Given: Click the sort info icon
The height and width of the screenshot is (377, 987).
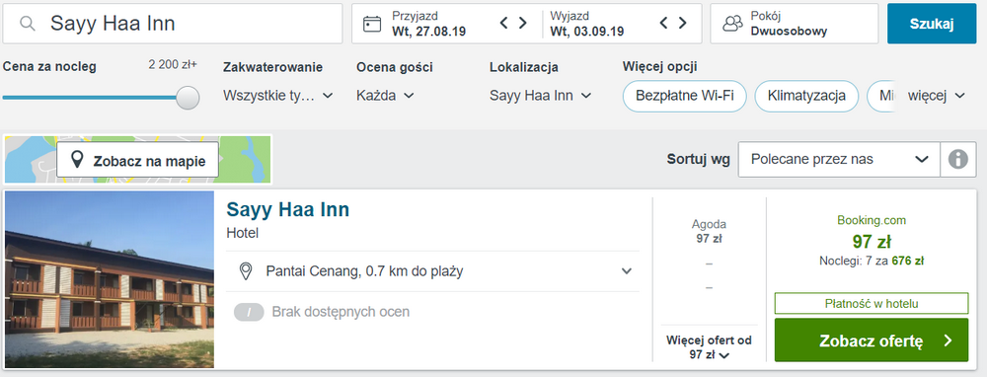Looking at the screenshot, I should click(x=958, y=159).
